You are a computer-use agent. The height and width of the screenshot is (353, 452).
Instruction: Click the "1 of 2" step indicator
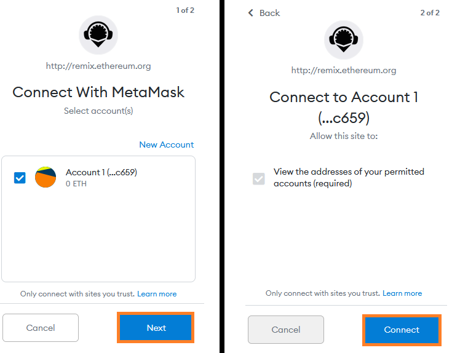click(184, 11)
